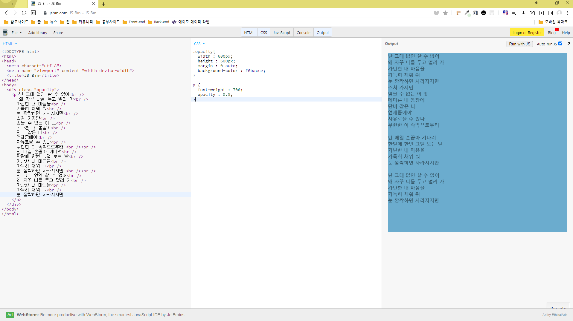Open the sidebar panel icon
Viewport: 573px width, 321px height.
[550, 13]
